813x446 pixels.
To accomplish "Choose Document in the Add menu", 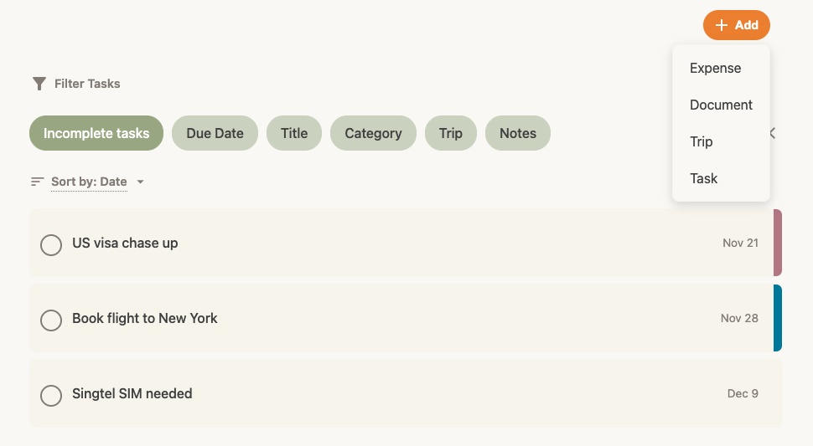I will pyautogui.click(x=721, y=105).
